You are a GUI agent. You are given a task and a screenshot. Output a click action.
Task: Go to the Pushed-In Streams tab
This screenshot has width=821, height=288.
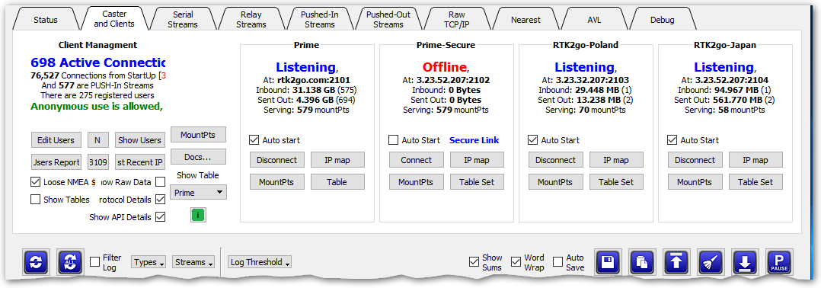coord(319,19)
